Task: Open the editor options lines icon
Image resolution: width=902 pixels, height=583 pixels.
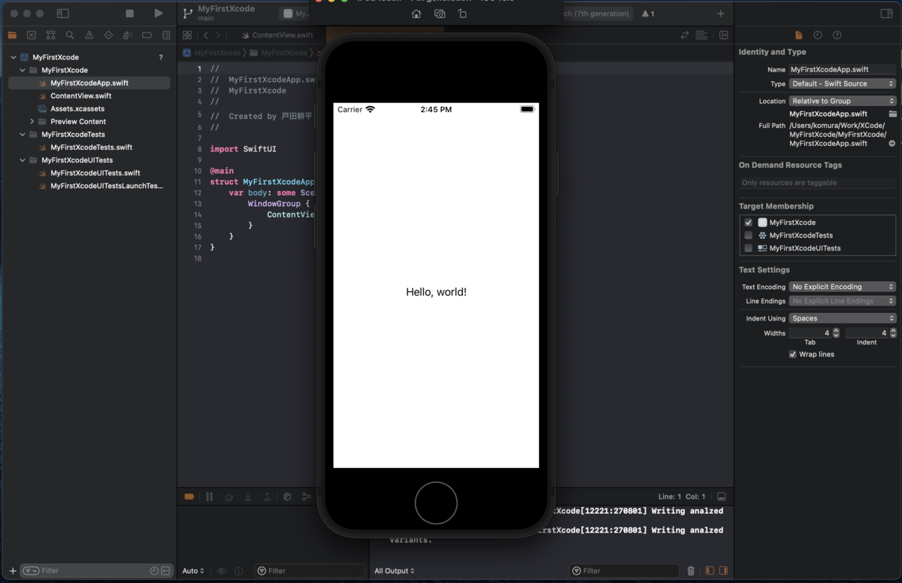Action: coord(701,35)
